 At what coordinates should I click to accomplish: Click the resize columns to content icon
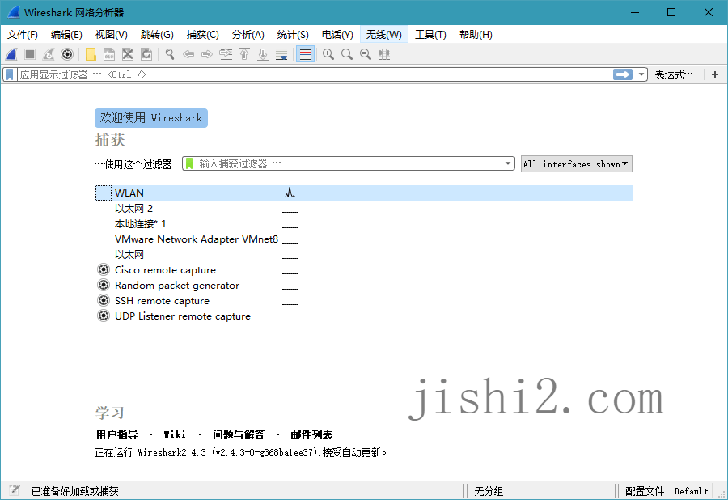[384, 54]
